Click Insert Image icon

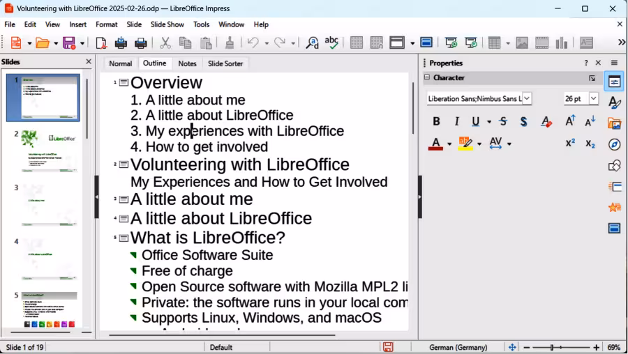coord(522,43)
